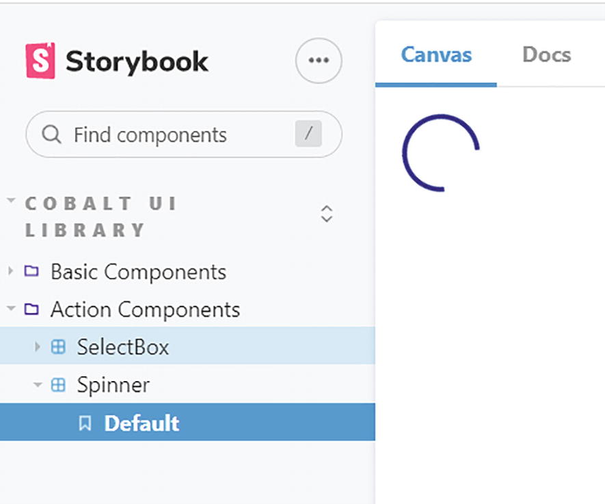Click the Default story bookmark icon
This screenshot has width=605, height=504.
(85, 423)
